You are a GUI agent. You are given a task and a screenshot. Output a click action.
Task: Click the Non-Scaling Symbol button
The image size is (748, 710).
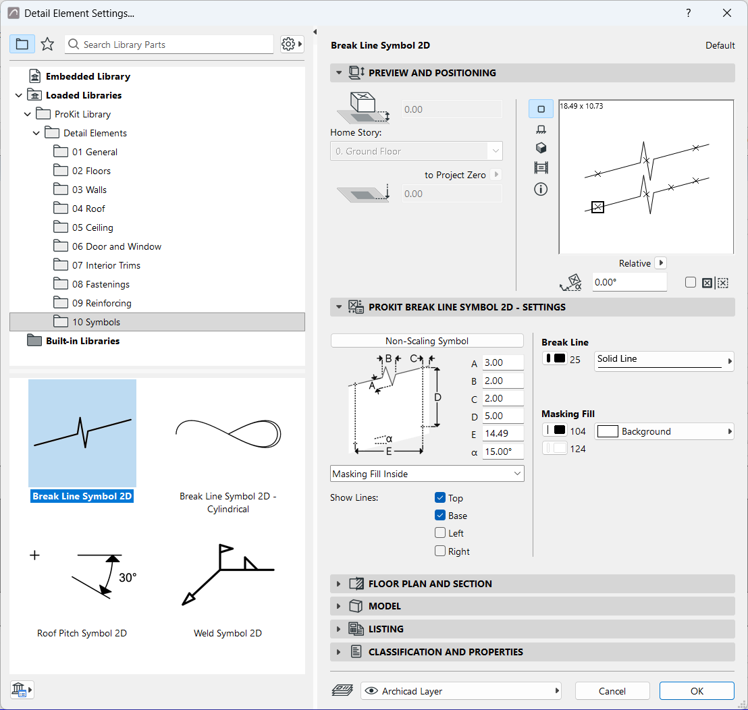pos(427,341)
